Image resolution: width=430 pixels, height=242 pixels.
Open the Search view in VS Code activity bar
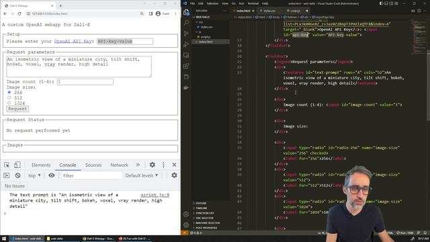click(x=186, y=23)
